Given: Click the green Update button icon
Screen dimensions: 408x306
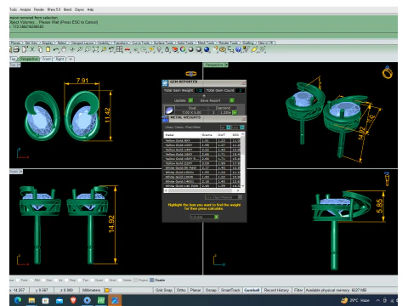Looking at the screenshot, I should click(x=190, y=100).
